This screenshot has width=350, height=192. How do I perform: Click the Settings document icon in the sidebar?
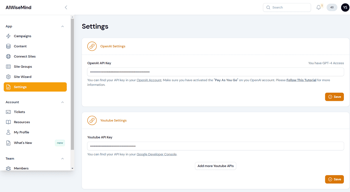[8, 87]
